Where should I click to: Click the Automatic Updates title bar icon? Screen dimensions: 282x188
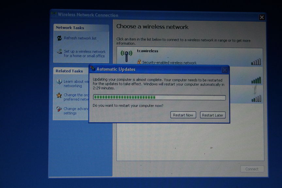click(93, 69)
